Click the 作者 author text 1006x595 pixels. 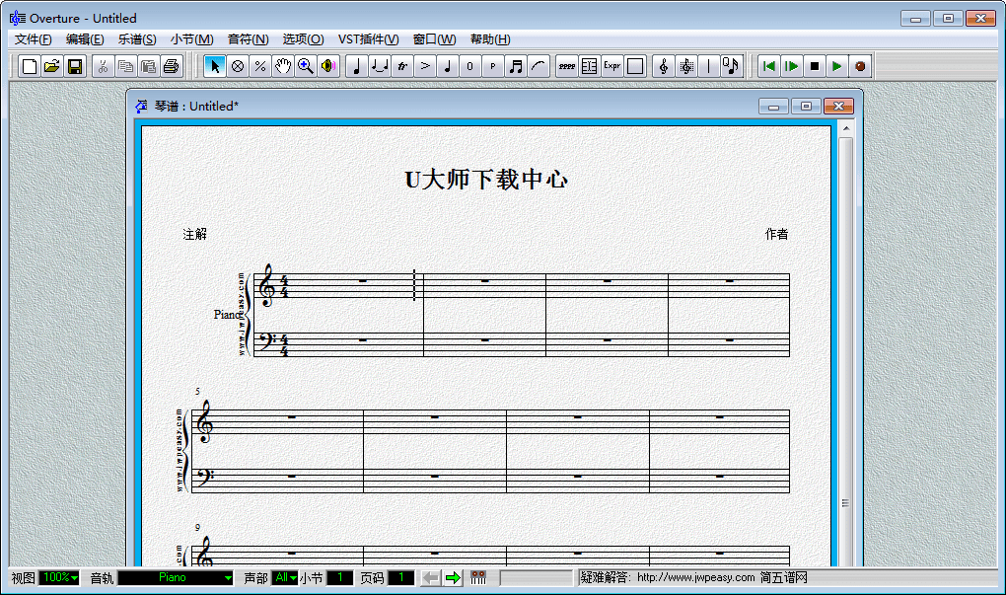(776, 234)
